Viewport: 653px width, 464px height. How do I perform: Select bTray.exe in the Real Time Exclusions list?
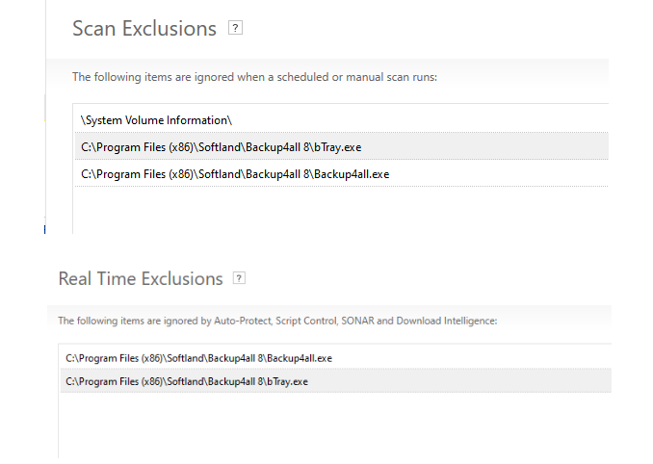(336, 381)
